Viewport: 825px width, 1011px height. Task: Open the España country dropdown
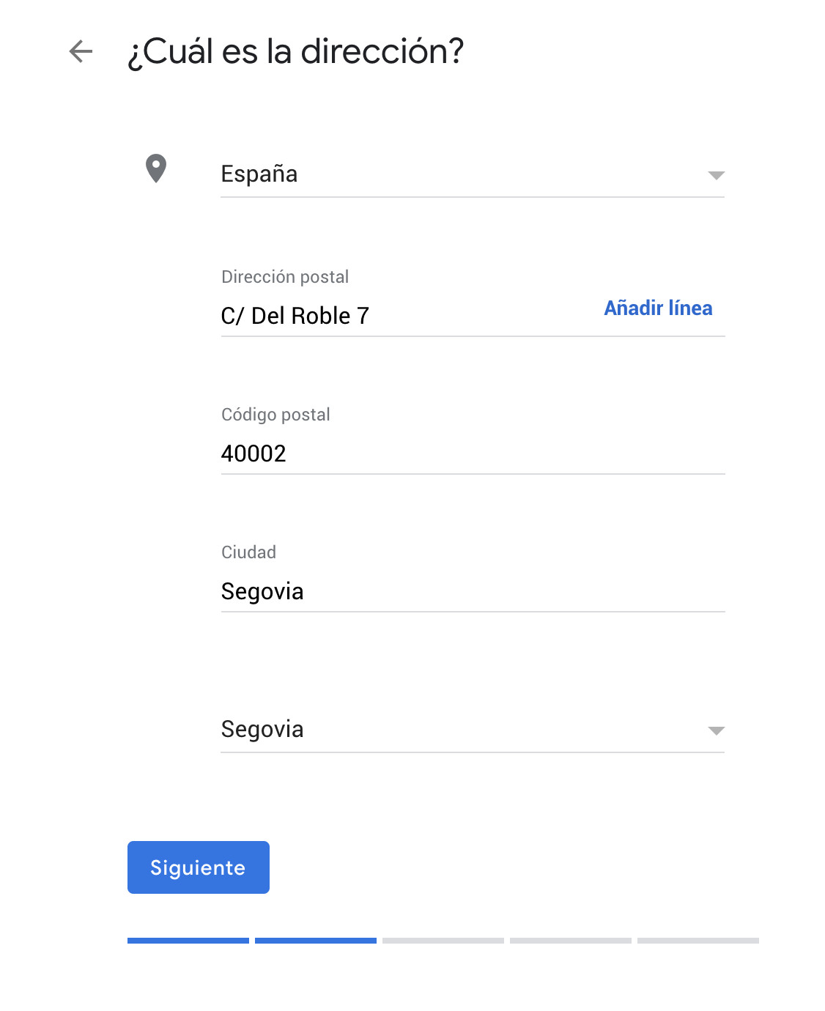[x=473, y=174]
